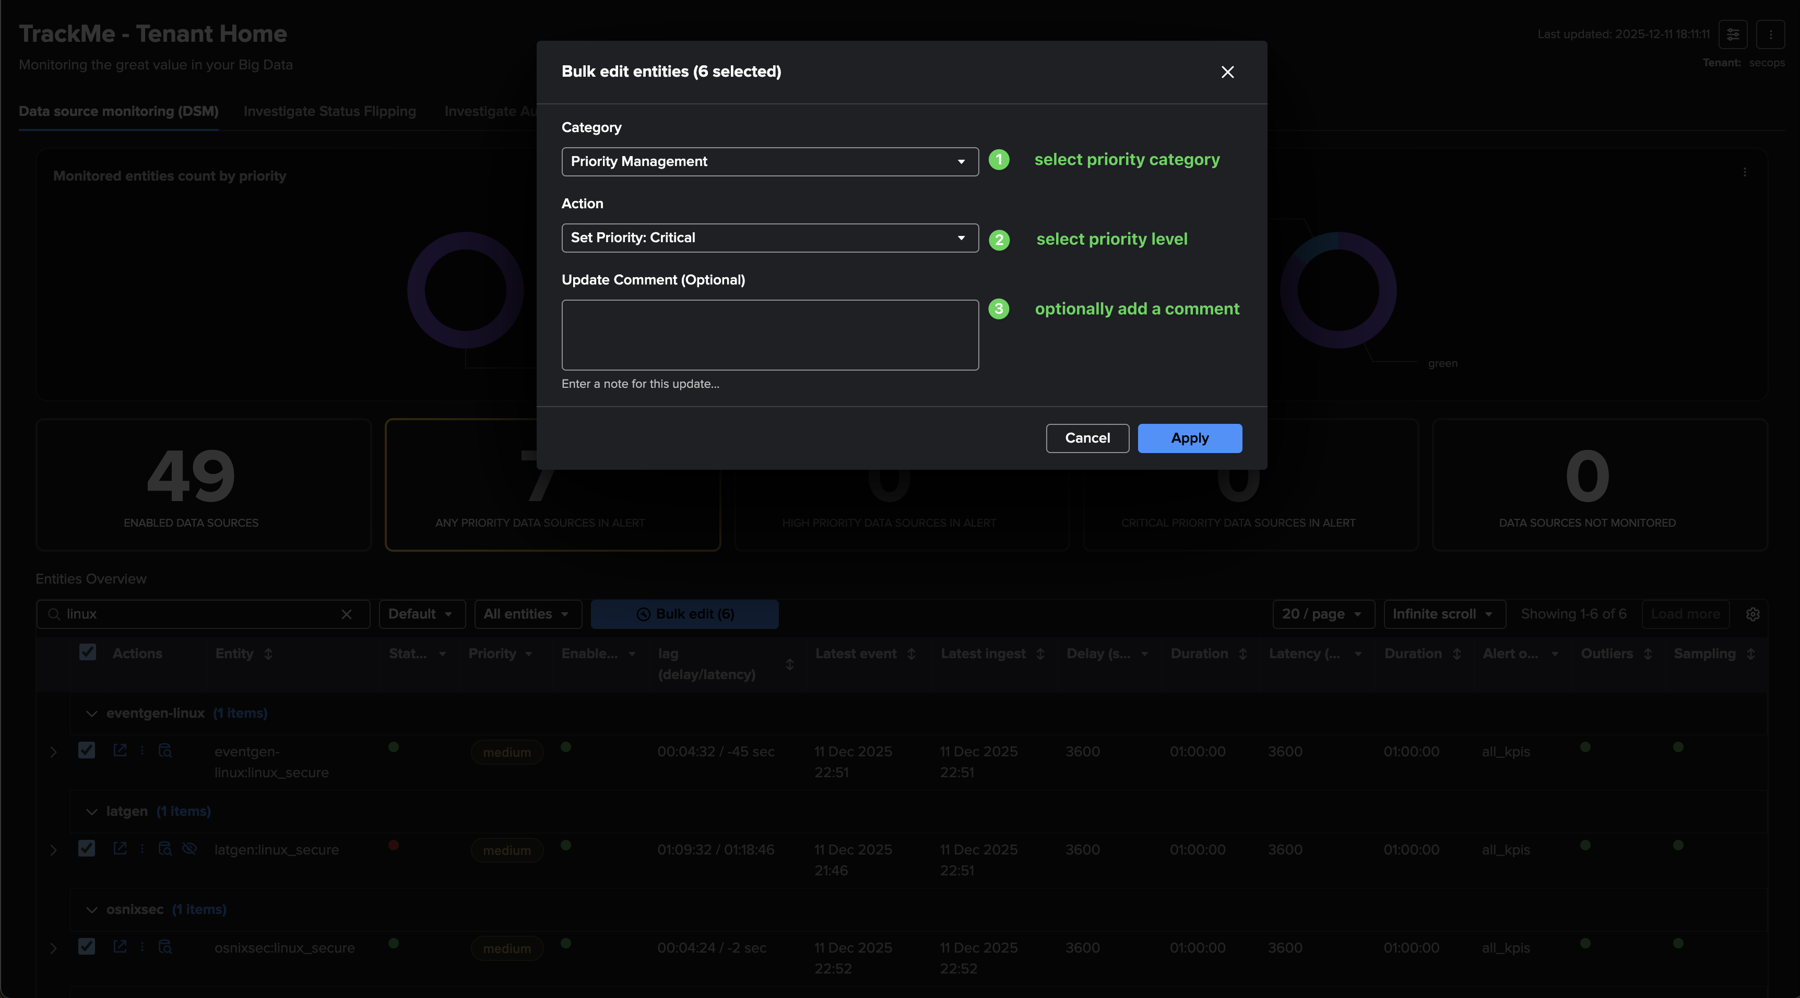Click the search-data icon for latgen:linux_secure
The height and width of the screenshot is (998, 1800).
pos(165,848)
